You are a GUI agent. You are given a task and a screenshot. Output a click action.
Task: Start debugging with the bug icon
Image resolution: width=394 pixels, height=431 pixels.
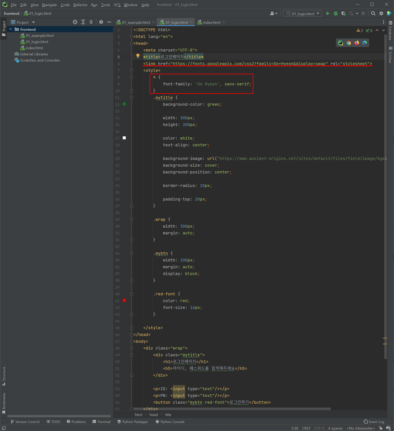[335, 14]
